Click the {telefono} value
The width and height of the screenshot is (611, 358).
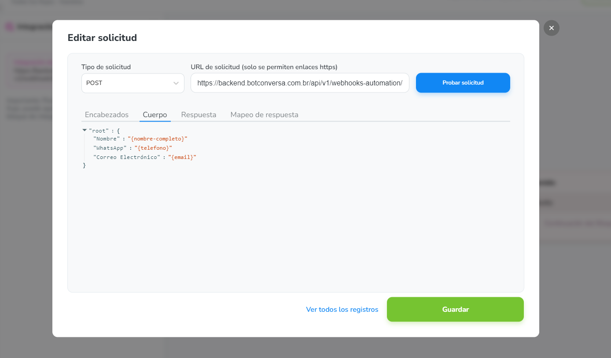tap(153, 148)
